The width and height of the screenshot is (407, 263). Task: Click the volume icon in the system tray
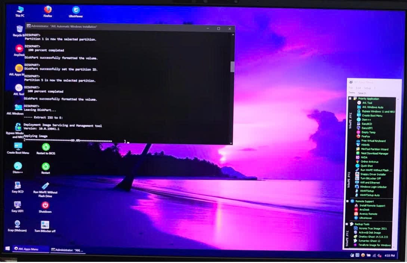point(379,255)
